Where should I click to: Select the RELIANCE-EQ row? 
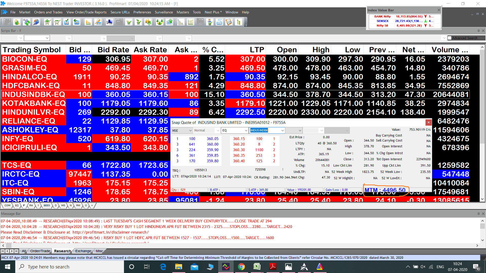pos(235,121)
